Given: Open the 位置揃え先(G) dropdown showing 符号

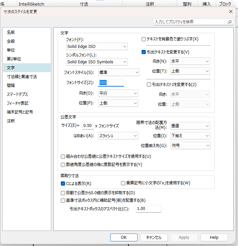Looking at the screenshot, I should [191, 146].
